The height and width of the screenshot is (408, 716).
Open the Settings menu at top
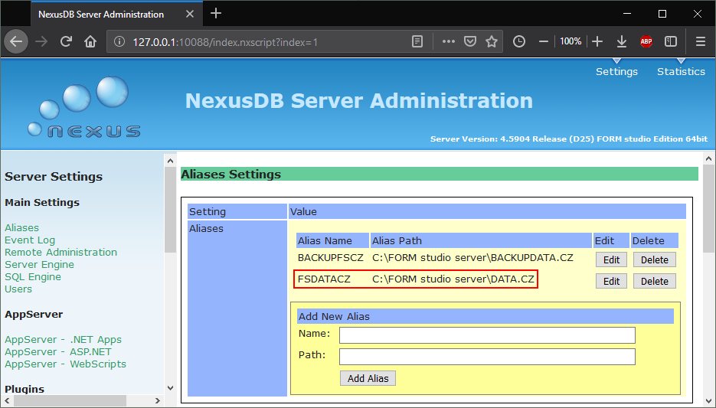click(x=616, y=71)
